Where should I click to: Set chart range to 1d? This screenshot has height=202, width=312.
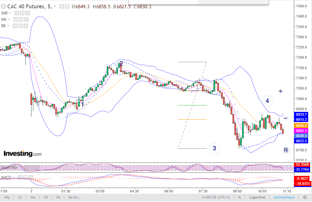(x=58, y=198)
